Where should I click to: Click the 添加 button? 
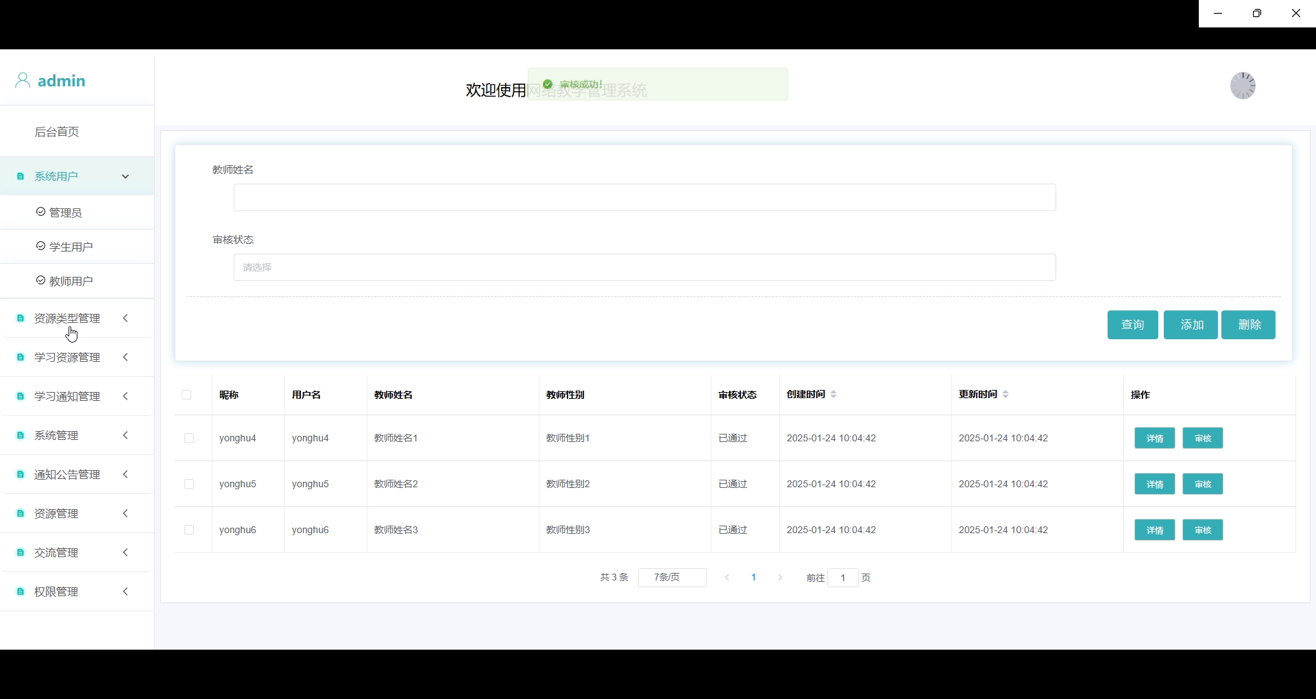[x=1191, y=325]
